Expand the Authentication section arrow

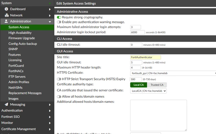click(x=50, y=111)
